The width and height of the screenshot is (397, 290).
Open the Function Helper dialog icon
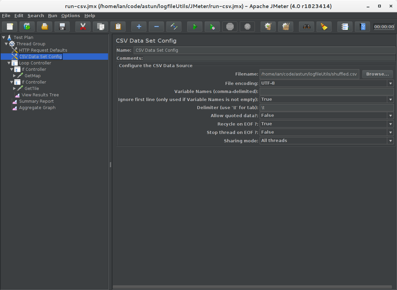(345, 27)
